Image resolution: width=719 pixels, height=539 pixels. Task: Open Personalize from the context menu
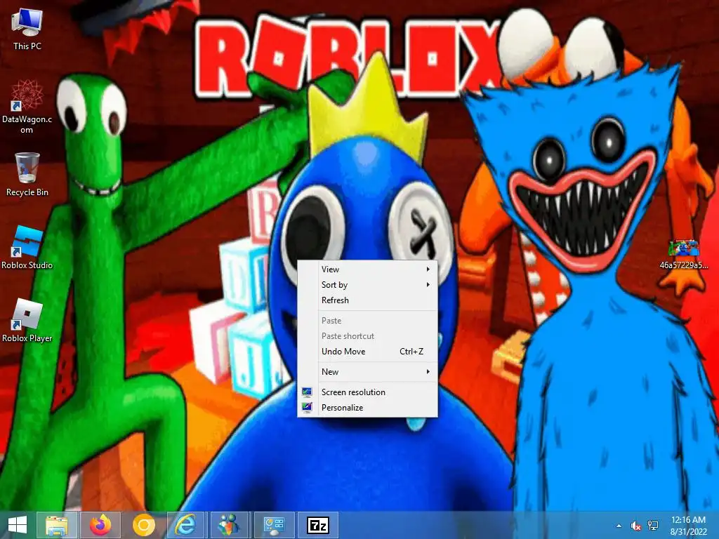368,408
